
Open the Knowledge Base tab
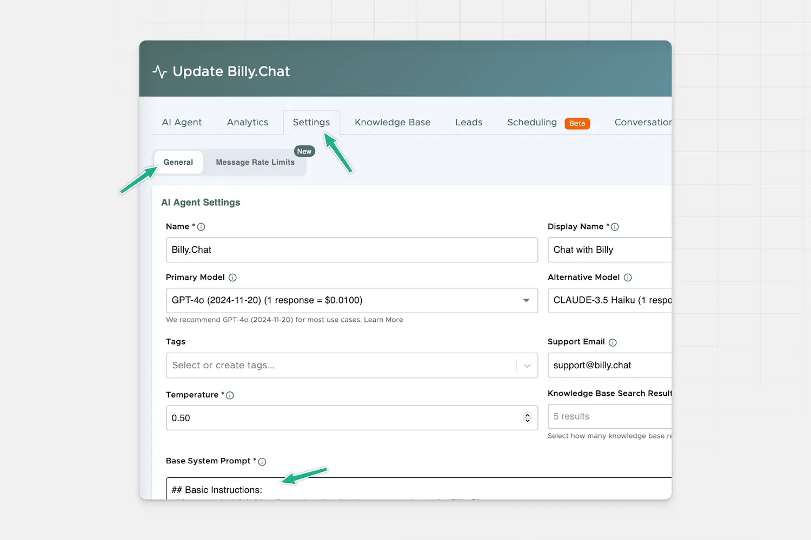coord(393,123)
